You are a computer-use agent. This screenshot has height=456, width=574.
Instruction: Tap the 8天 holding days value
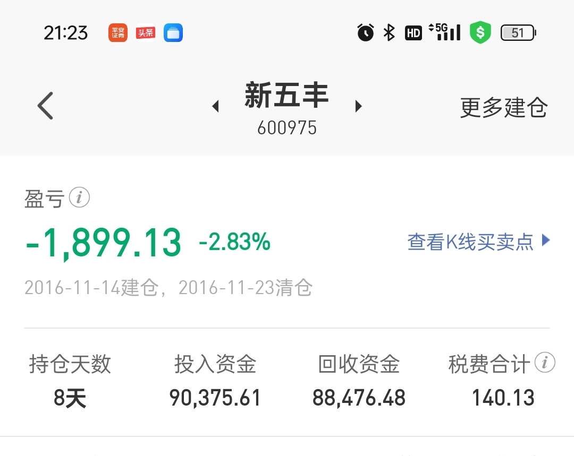coord(70,398)
